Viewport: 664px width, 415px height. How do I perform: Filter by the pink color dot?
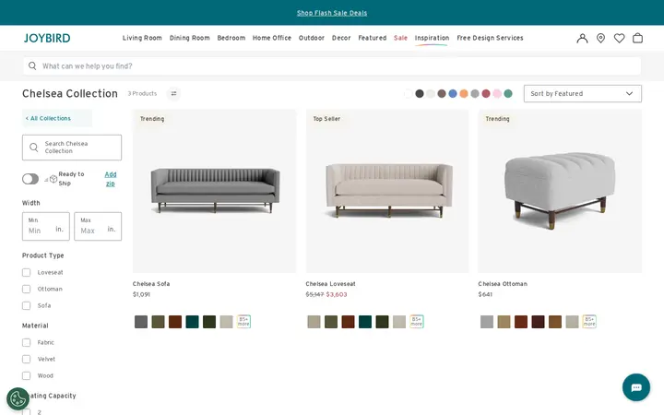click(x=497, y=93)
